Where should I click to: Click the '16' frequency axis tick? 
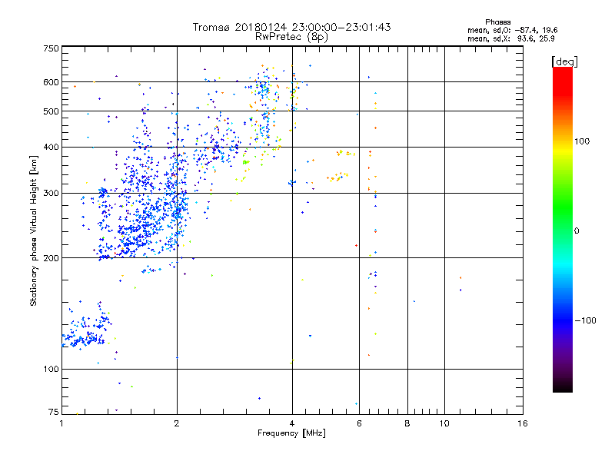(x=523, y=423)
